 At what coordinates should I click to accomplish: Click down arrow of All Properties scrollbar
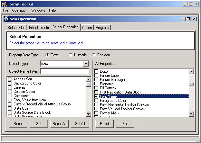pos(191,114)
